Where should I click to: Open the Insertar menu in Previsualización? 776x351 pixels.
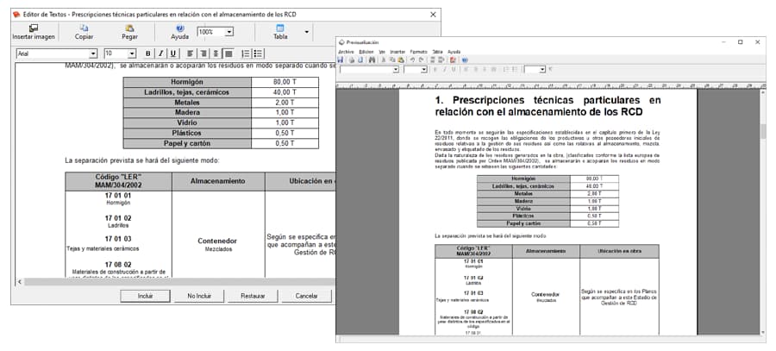tap(397, 52)
